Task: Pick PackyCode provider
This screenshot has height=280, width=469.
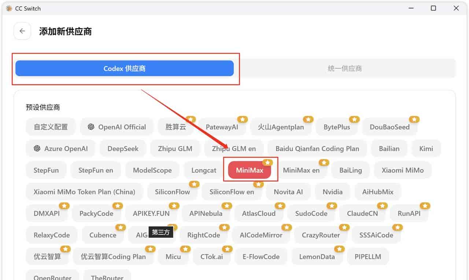Action: coord(96,213)
